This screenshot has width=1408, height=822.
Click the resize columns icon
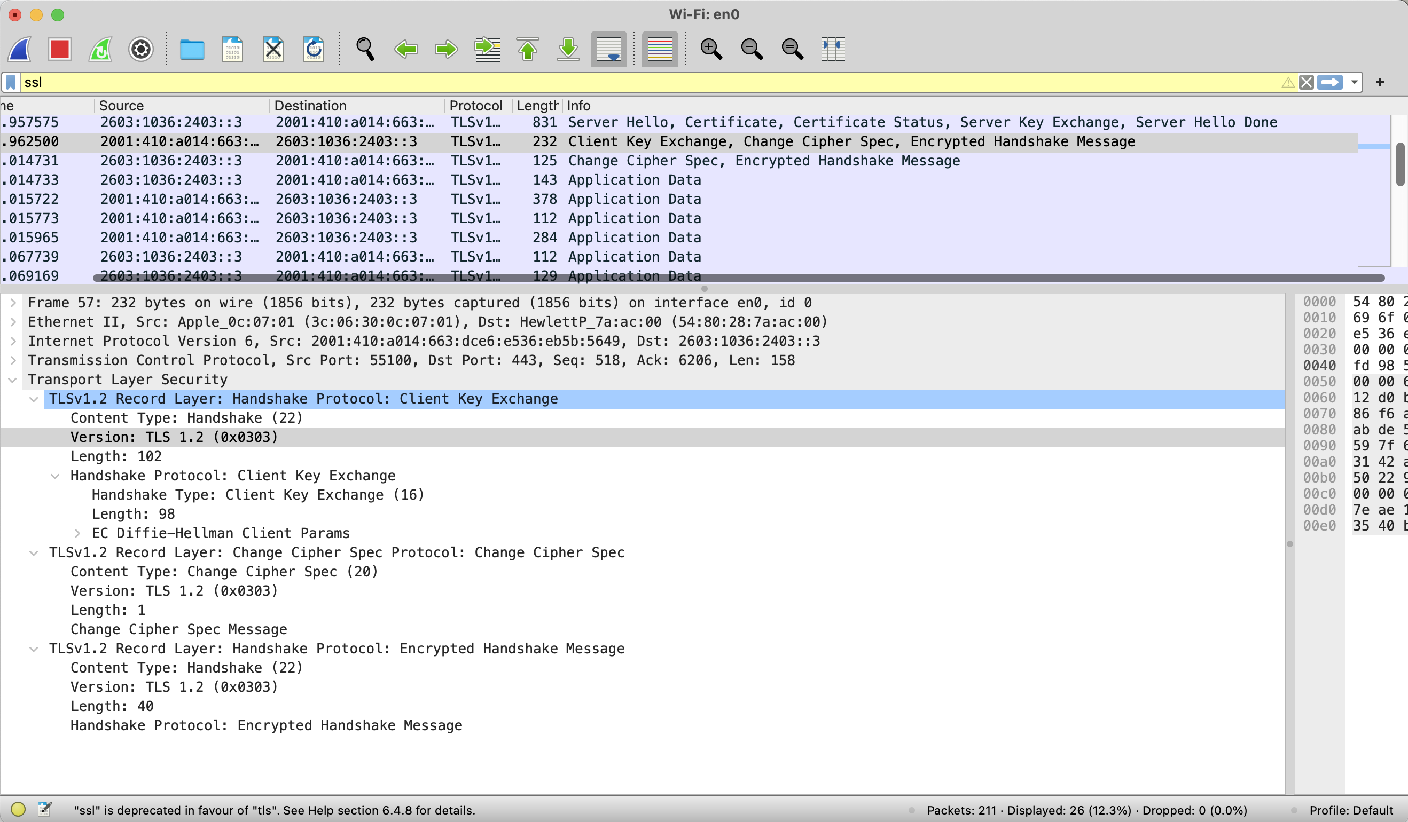tap(833, 49)
